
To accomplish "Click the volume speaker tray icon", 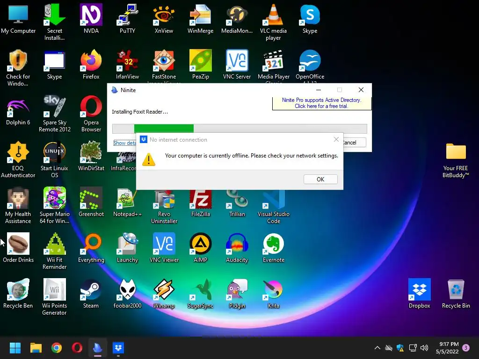I will (x=424, y=348).
